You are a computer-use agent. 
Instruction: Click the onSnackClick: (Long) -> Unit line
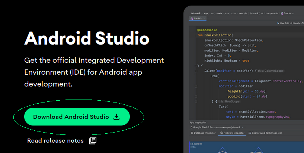tap(230, 45)
